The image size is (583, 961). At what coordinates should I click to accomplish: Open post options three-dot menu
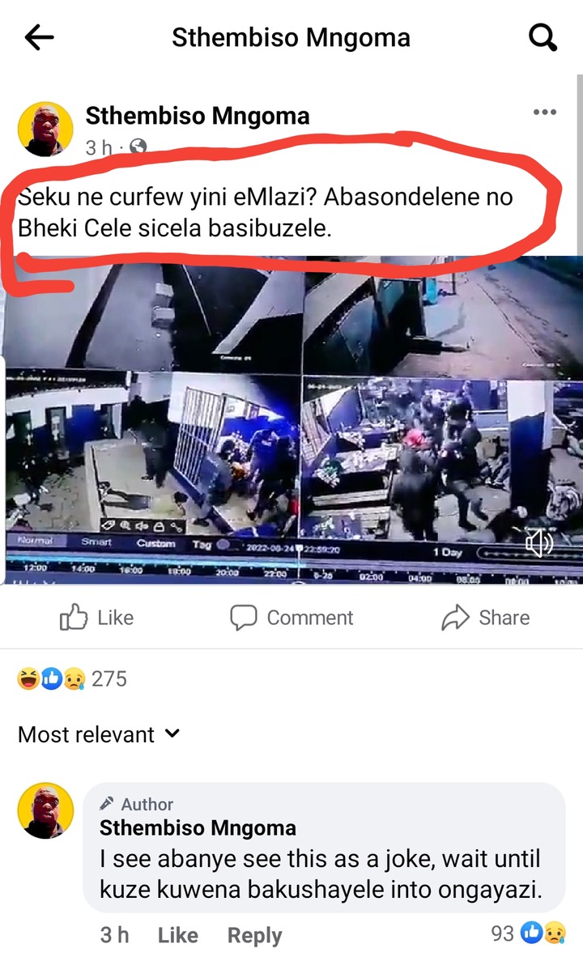tap(544, 113)
